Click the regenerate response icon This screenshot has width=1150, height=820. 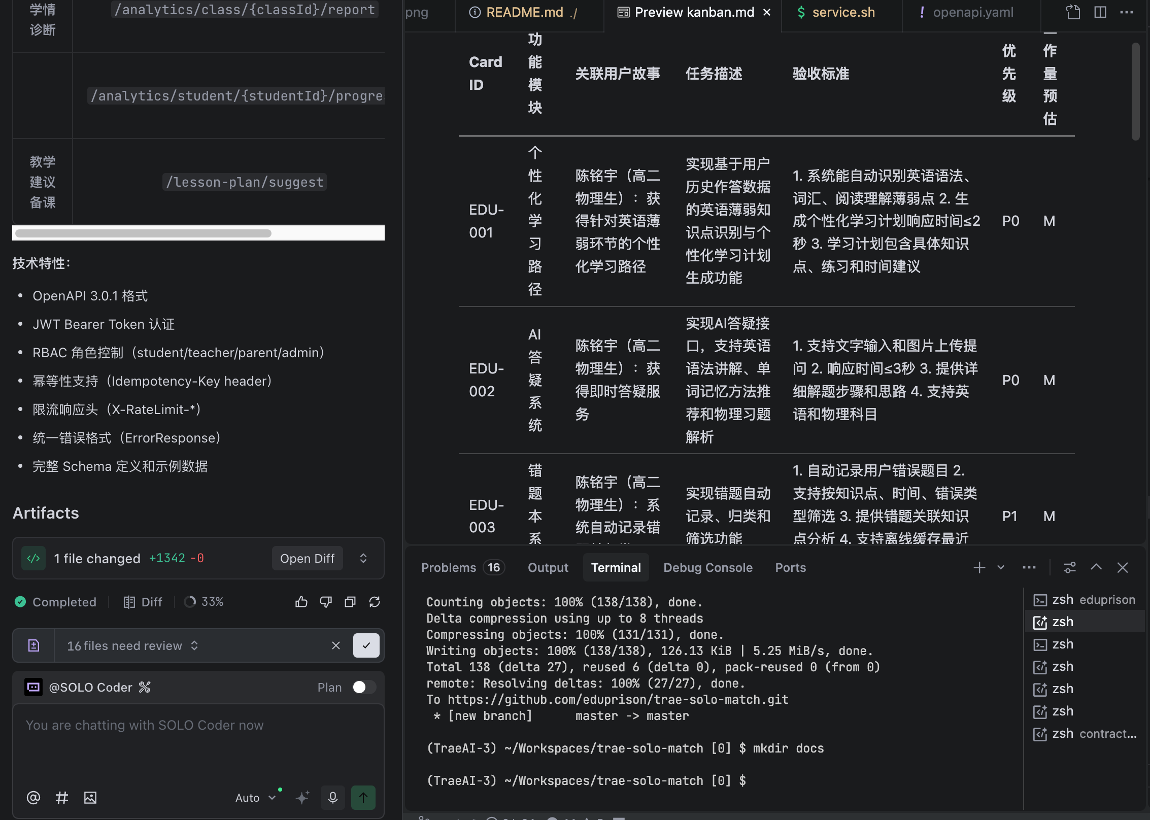(375, 602)
